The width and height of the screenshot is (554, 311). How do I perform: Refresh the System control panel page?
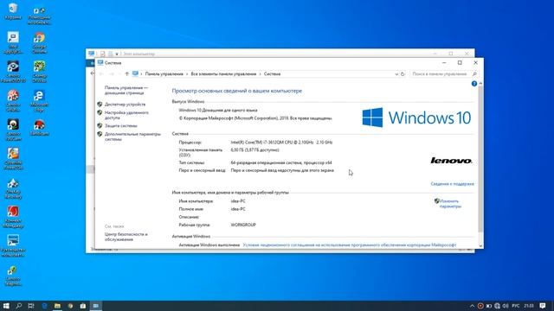pyautogui.click(x=403, y=74)
